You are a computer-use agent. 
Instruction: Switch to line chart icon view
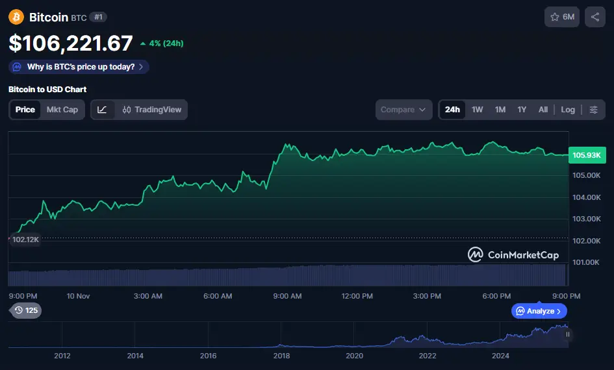[x=103, y=110]
